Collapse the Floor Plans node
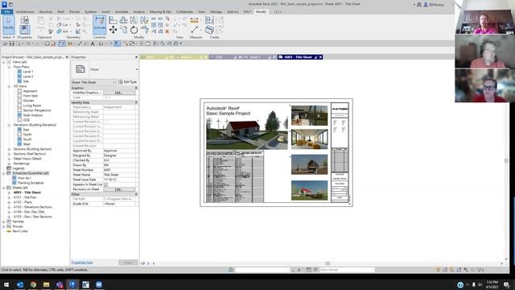 click(9, 67)
